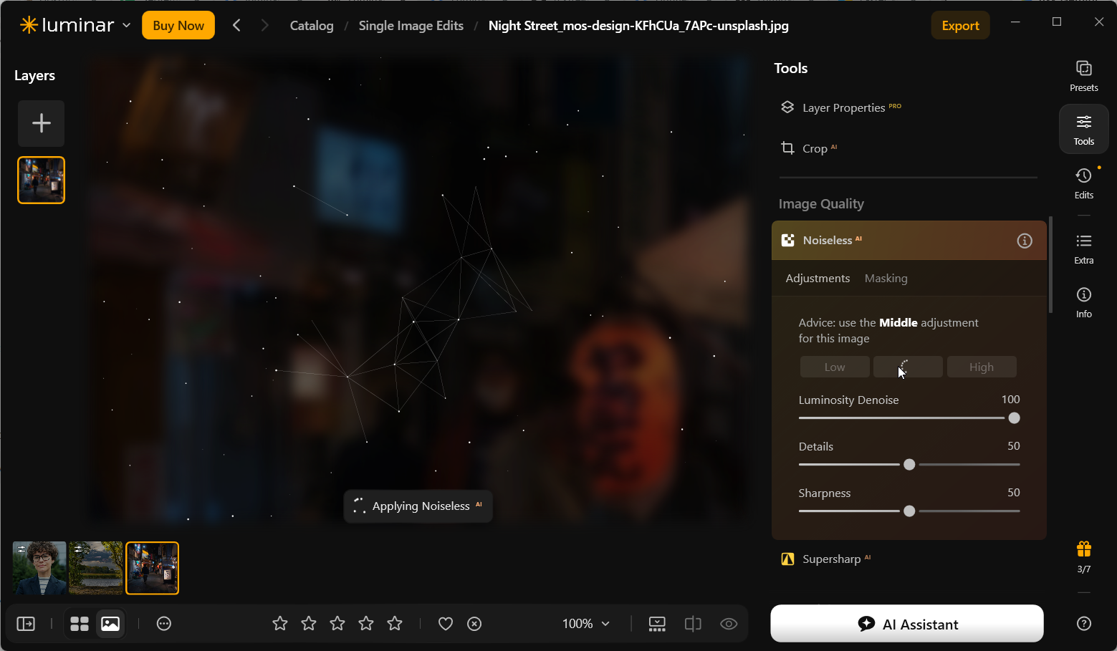Select the landscape thumbnail in filmstrip
This screenshot has width=1117, height=651.
(x=96, y=568)
